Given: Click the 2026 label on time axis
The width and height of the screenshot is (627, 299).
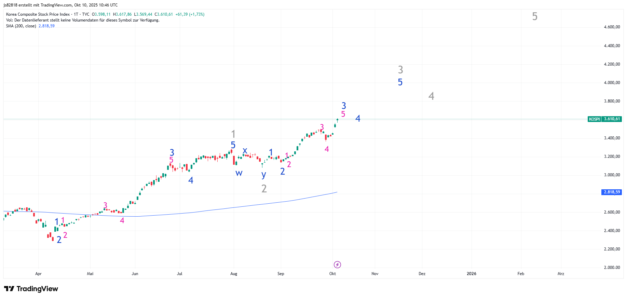Looking at the screenshot, I should pos(471,274).
